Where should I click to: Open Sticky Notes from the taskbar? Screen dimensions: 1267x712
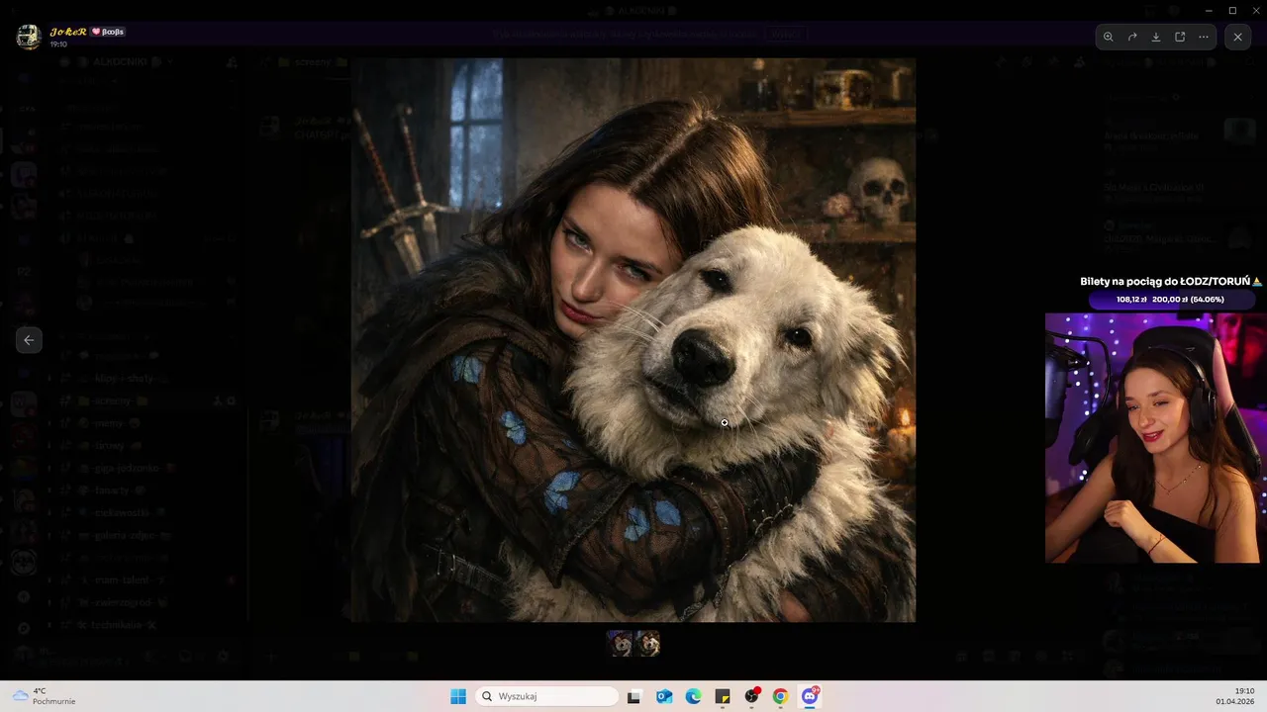723,696
